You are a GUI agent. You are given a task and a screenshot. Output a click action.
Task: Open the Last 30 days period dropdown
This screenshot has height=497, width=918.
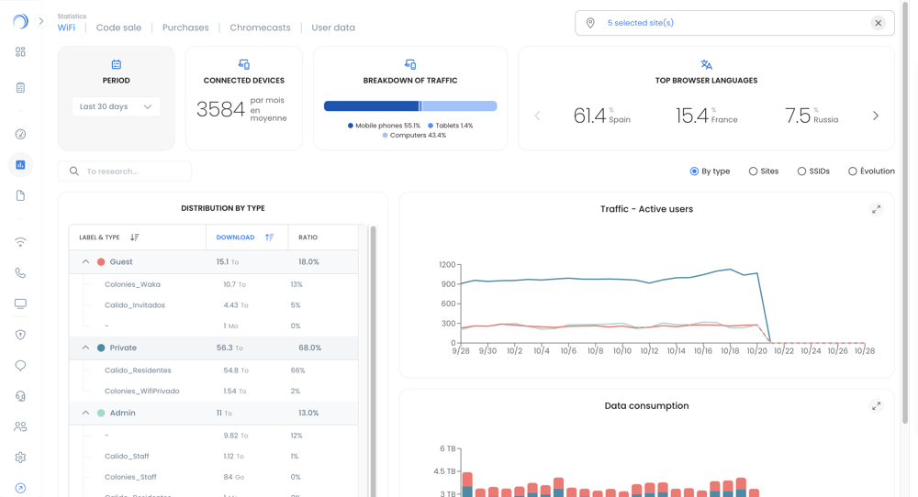tap(116, 107)
